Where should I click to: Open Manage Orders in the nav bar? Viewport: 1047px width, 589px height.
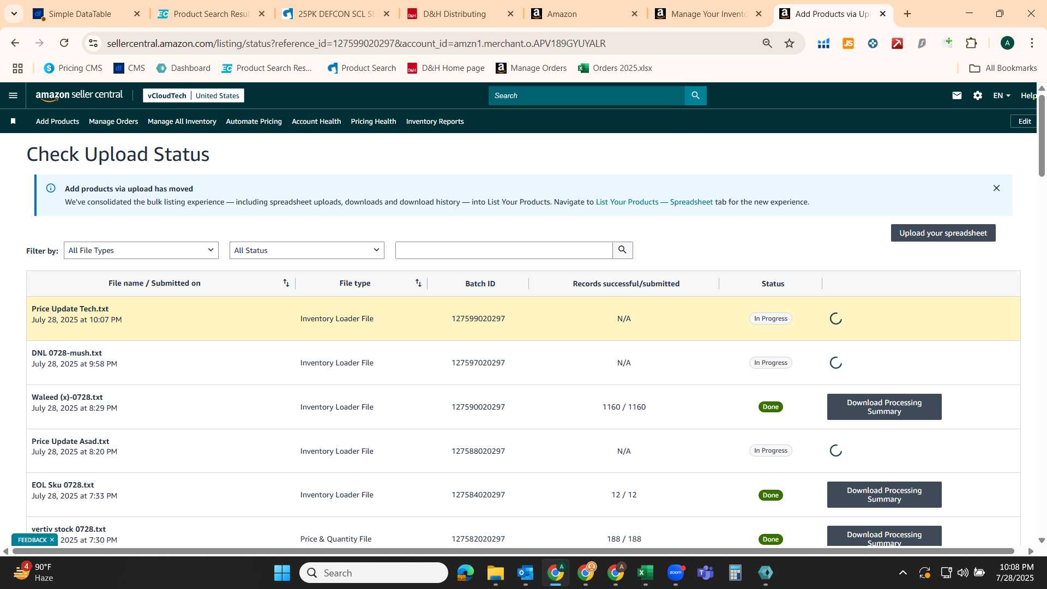(113, 121)
